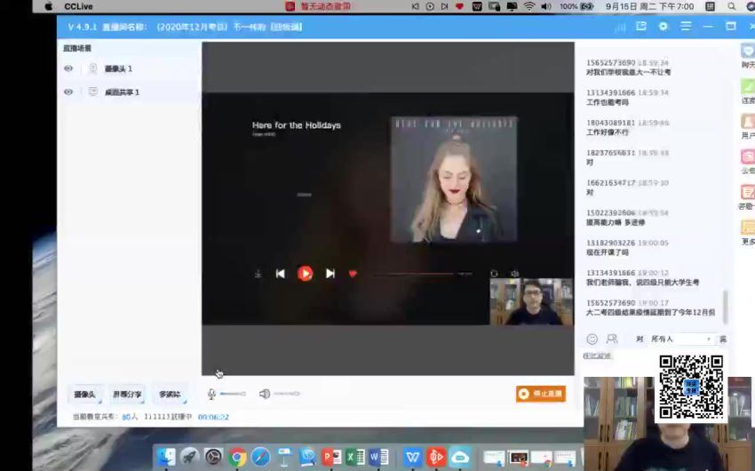Click chat message 工作也能考吗

608,102
